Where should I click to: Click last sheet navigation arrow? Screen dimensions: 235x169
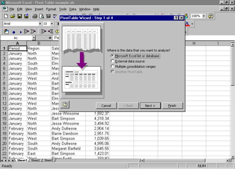point(13,161)
